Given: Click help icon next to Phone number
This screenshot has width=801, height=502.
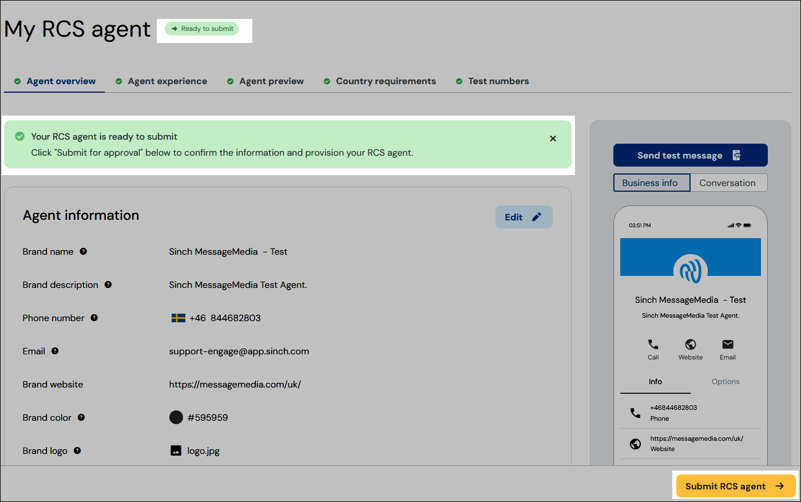Looking at the screenshot, I should click(94, 318).
